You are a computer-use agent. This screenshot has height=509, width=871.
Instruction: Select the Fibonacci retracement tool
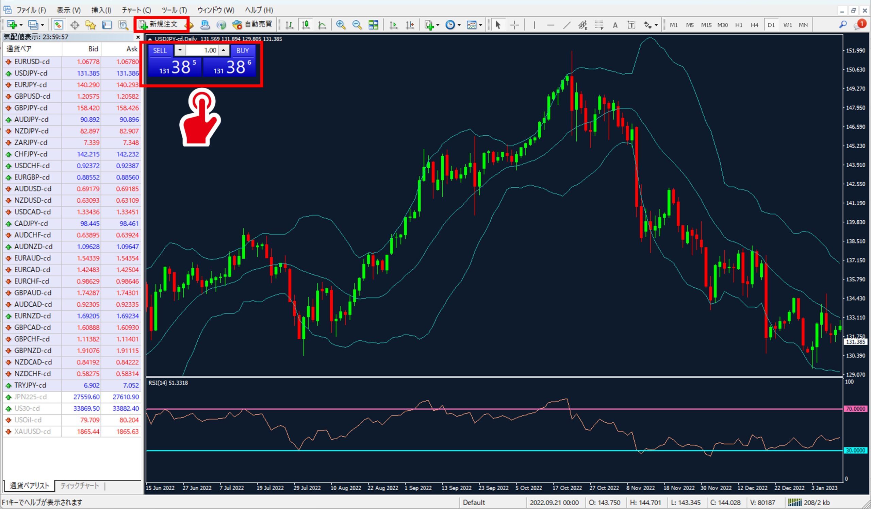(x=599, y=25)
